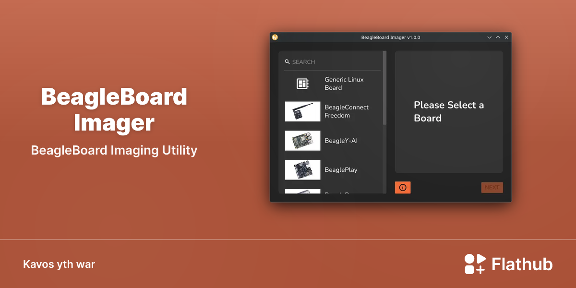The image size is (576, 288).
Task: Select the BeaglePlay label
Action: tap(341, 170)
